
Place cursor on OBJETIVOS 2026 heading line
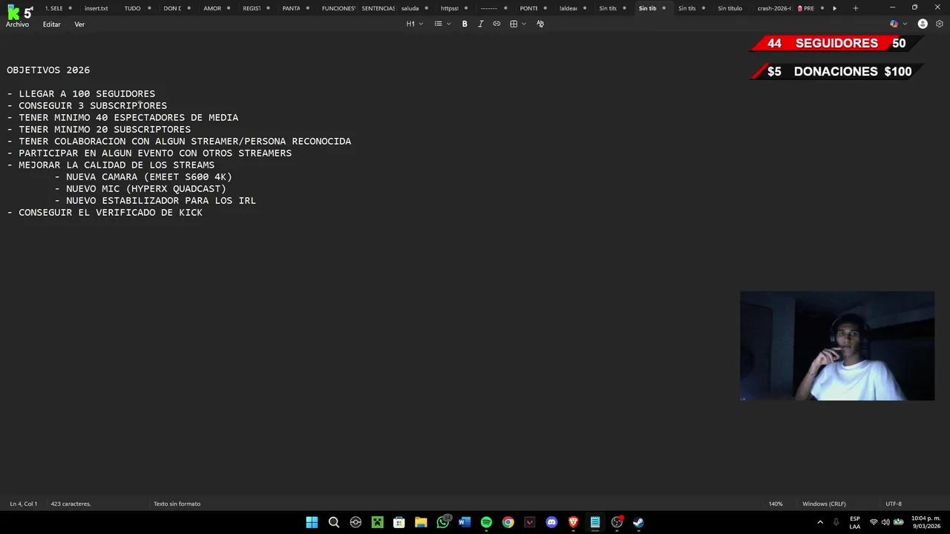tap(48, 70)
